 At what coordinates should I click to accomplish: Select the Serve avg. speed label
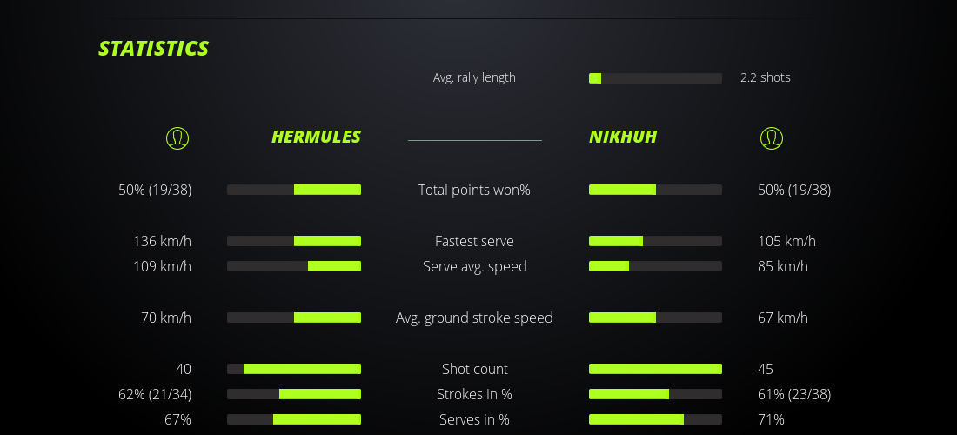(x=474, y=266)
